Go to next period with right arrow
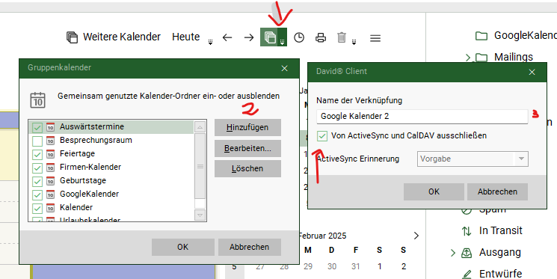 249,37
